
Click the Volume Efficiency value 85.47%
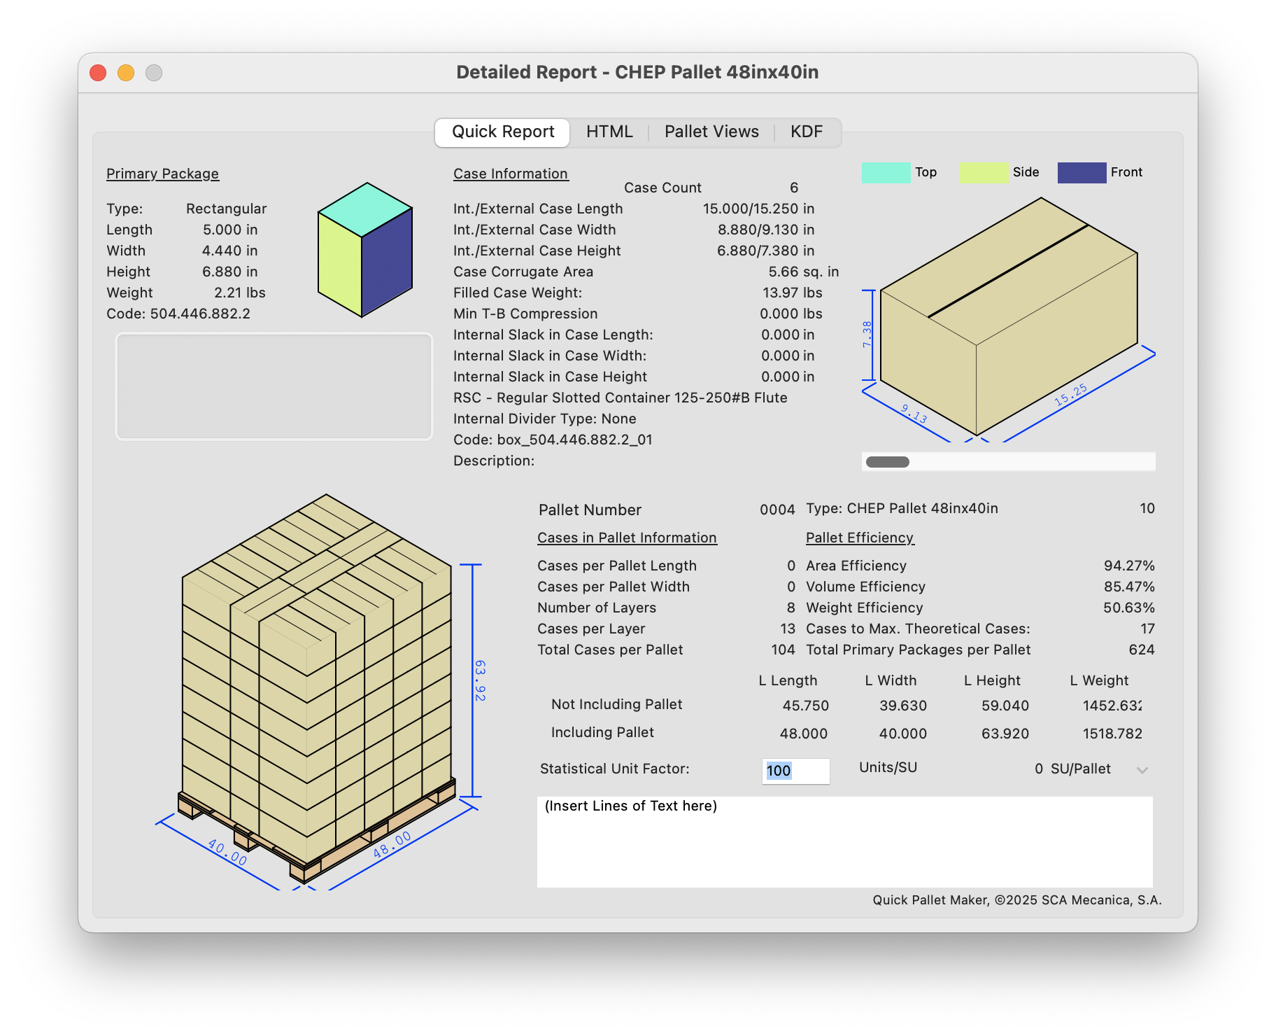click(x=1129, y=587)
